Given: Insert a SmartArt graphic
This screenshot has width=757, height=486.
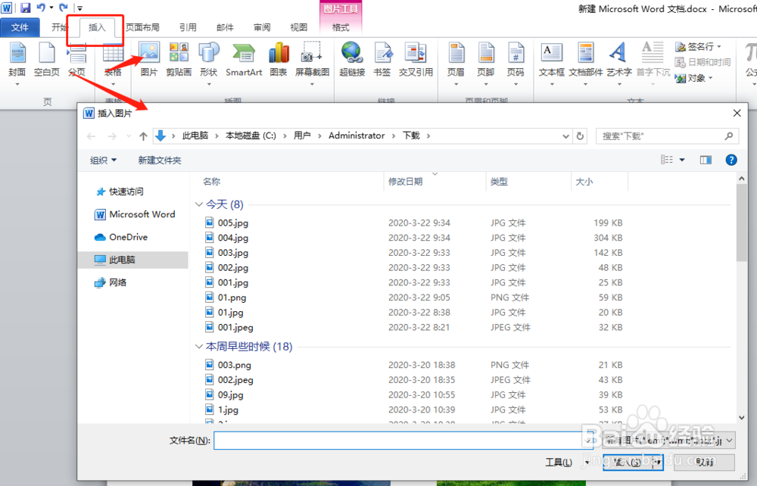Looking at the screenshot, I should point(244,60).
